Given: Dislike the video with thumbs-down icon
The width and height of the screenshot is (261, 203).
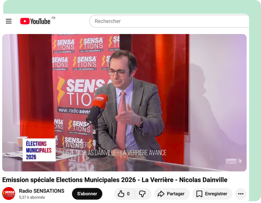Looking at the screenshot, I should (x=142, y=194).
